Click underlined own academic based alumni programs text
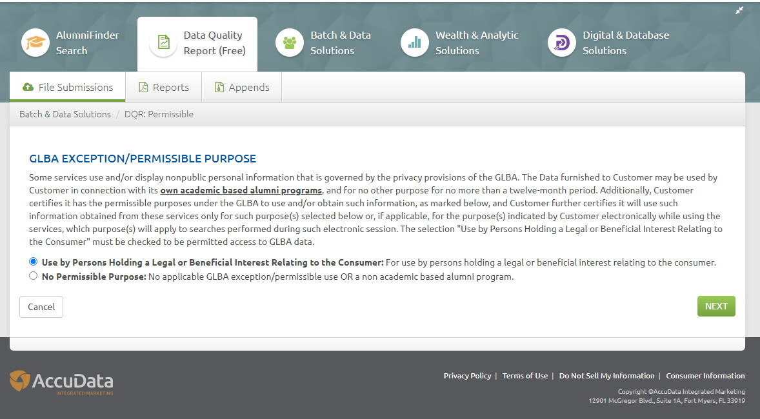 tap(241, 190)
